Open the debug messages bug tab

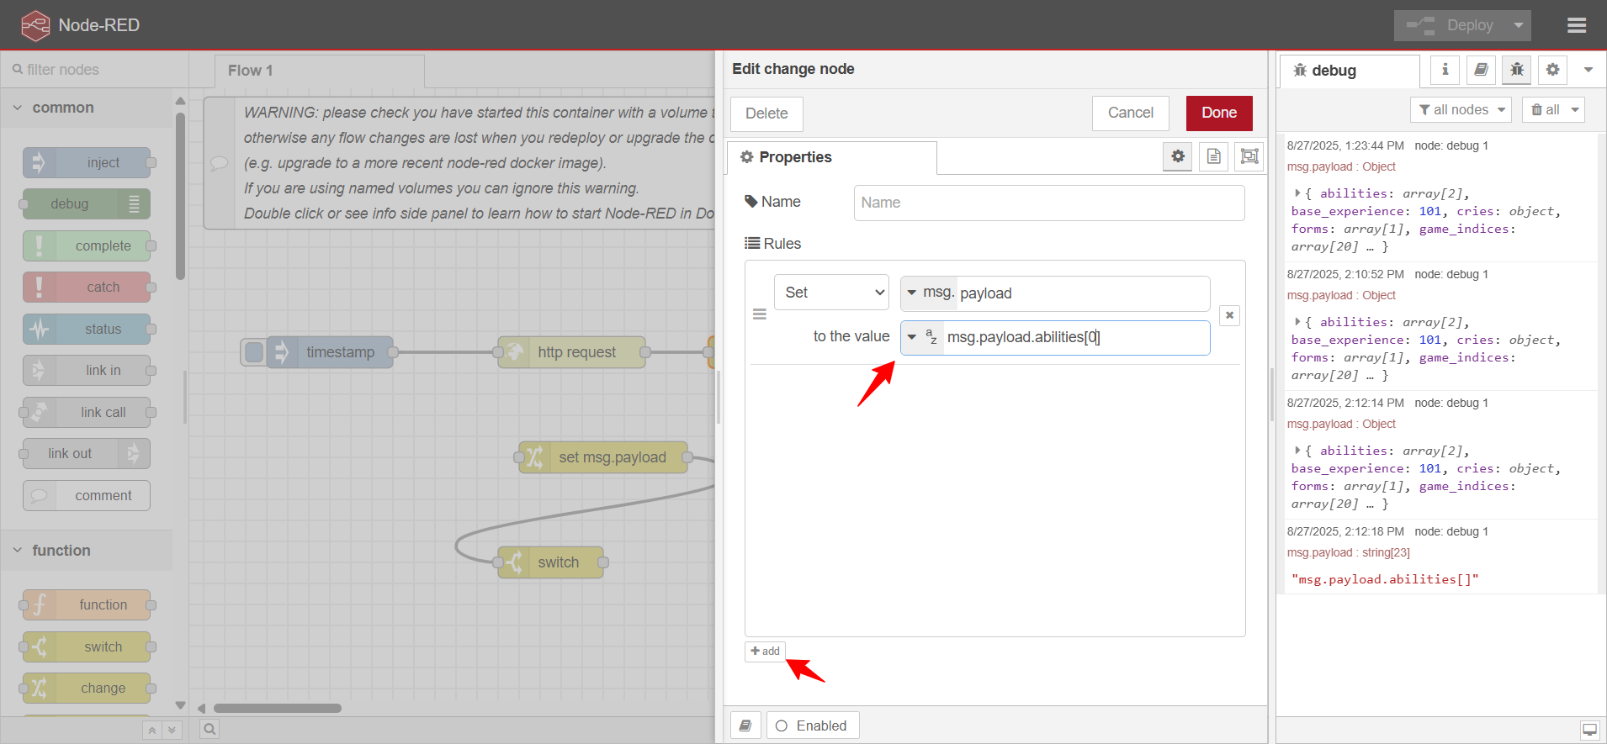click(1517, 70)
